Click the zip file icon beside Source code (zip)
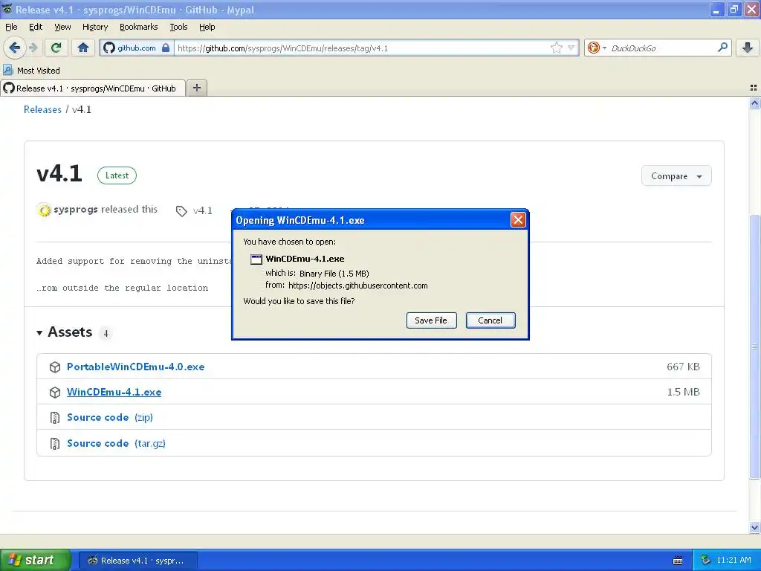 coord(55,418)
